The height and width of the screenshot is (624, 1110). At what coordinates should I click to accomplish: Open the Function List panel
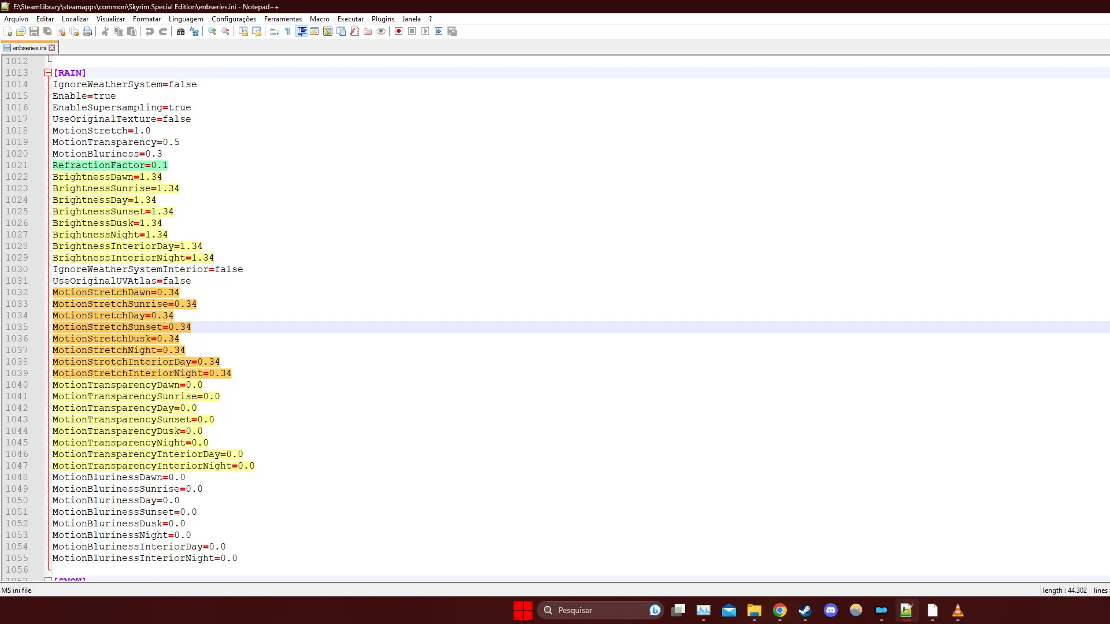click(354, 31)
